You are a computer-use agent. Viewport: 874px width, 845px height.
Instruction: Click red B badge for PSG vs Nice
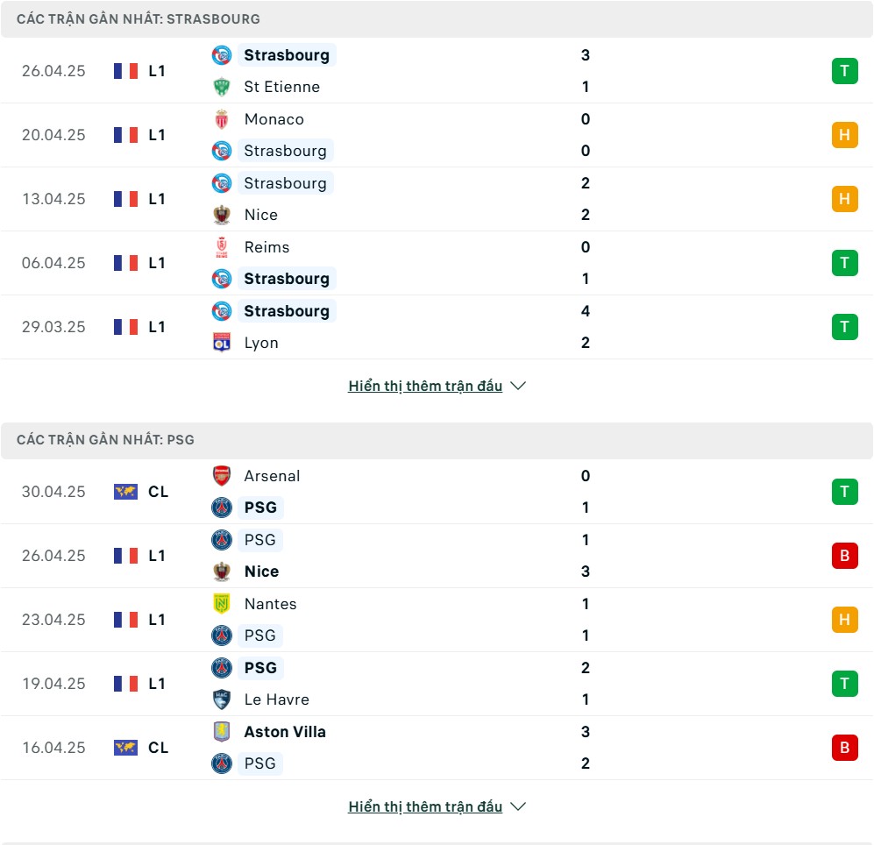click(844, 556)
